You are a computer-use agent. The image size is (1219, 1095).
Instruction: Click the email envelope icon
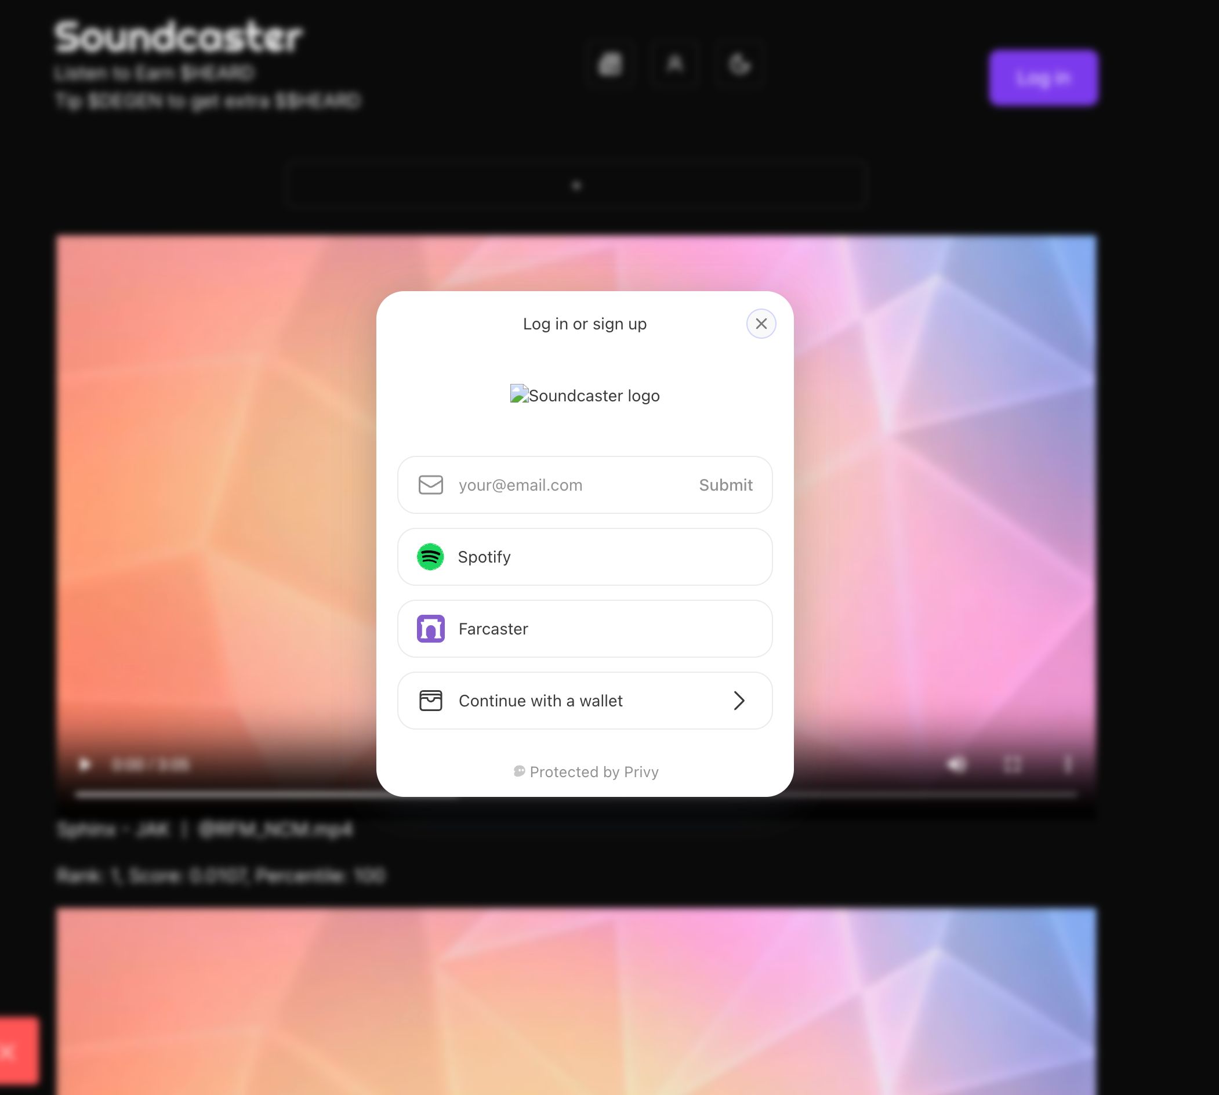coord(430,484)
